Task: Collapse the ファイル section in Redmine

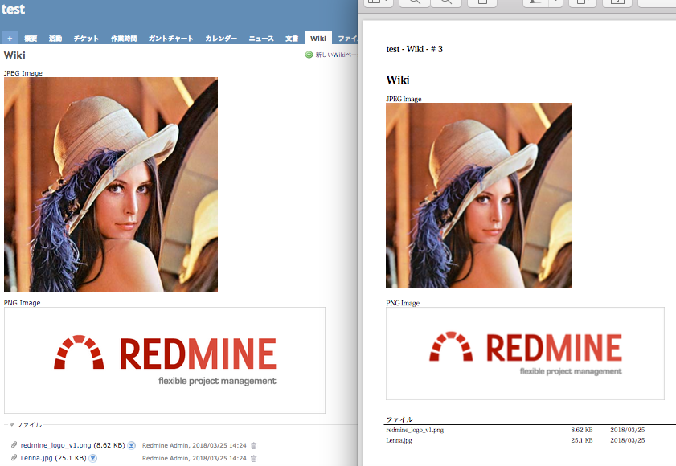Action: 26,425
